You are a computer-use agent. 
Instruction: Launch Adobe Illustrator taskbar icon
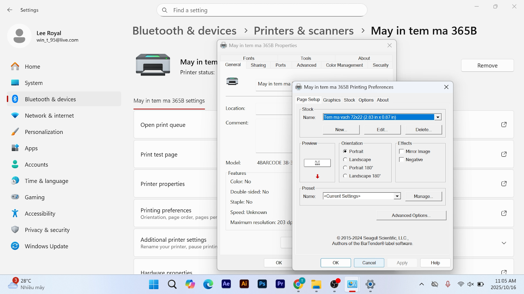pos(244,284)
